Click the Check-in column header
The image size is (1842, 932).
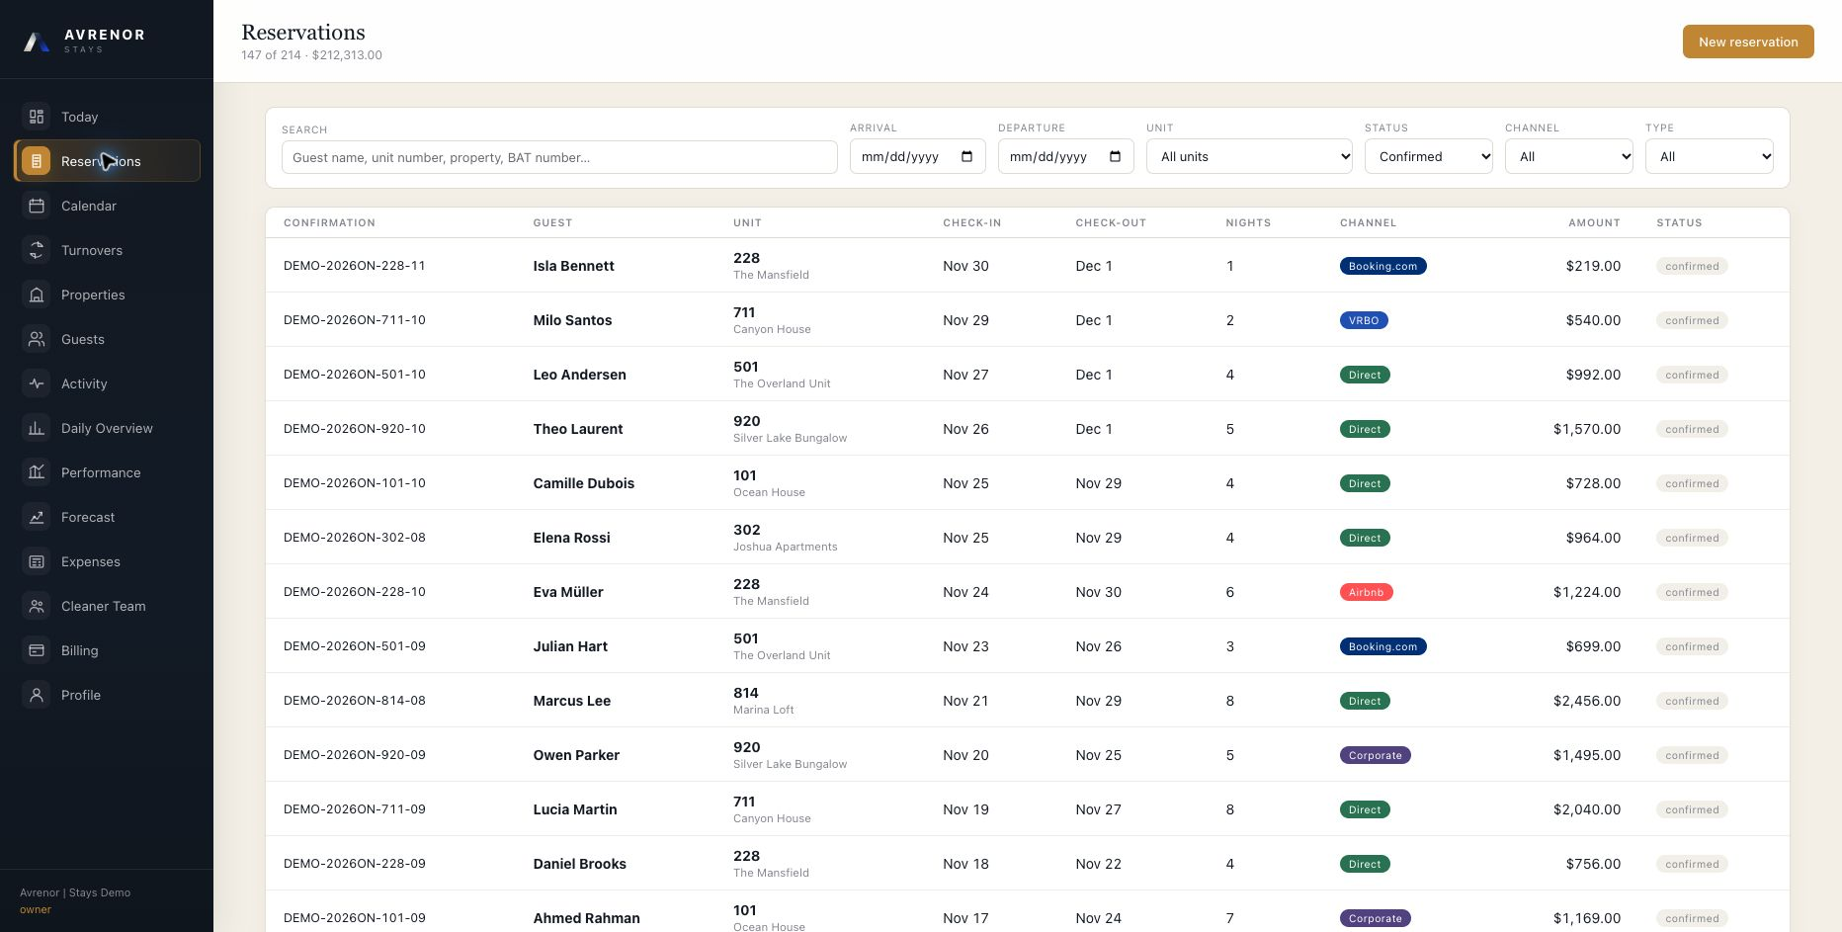971,223
